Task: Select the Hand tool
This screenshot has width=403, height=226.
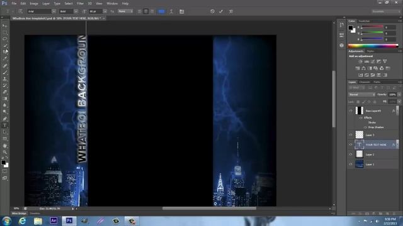Action: click(x=4, y=146)
